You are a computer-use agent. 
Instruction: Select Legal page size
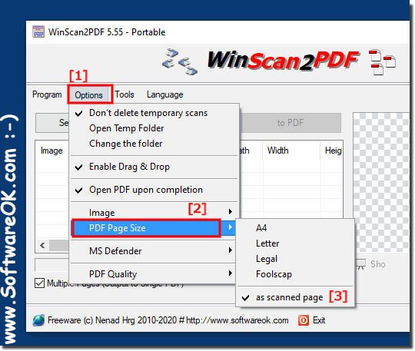pyautogui.click(x=295, y=259)
